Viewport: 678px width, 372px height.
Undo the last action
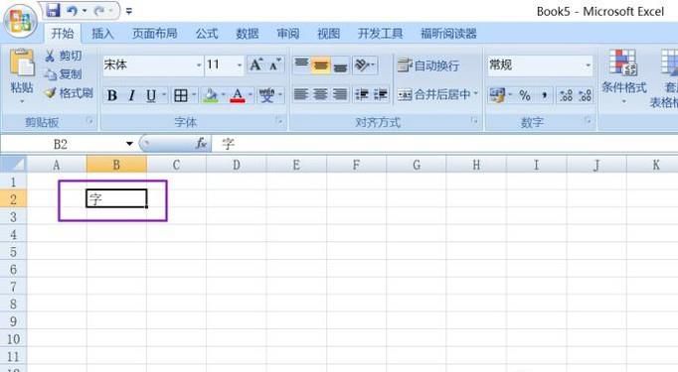coord(73,11)
